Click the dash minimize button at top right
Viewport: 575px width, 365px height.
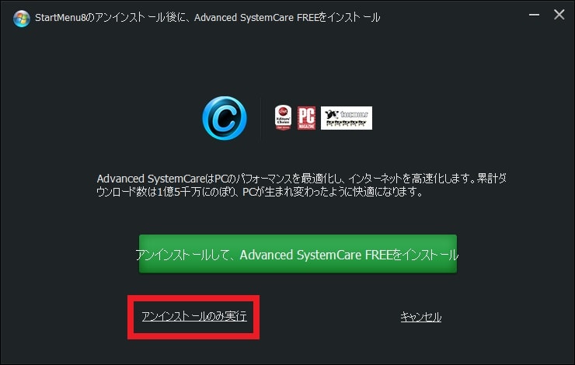534,15
